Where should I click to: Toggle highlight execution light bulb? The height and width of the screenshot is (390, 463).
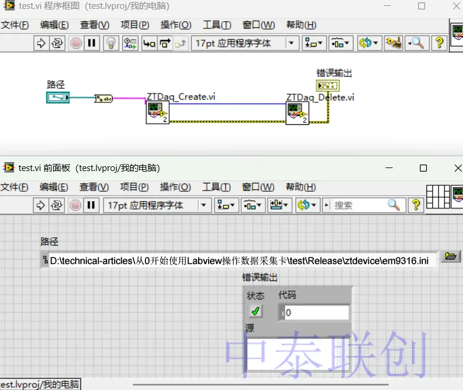click(111, 43)
